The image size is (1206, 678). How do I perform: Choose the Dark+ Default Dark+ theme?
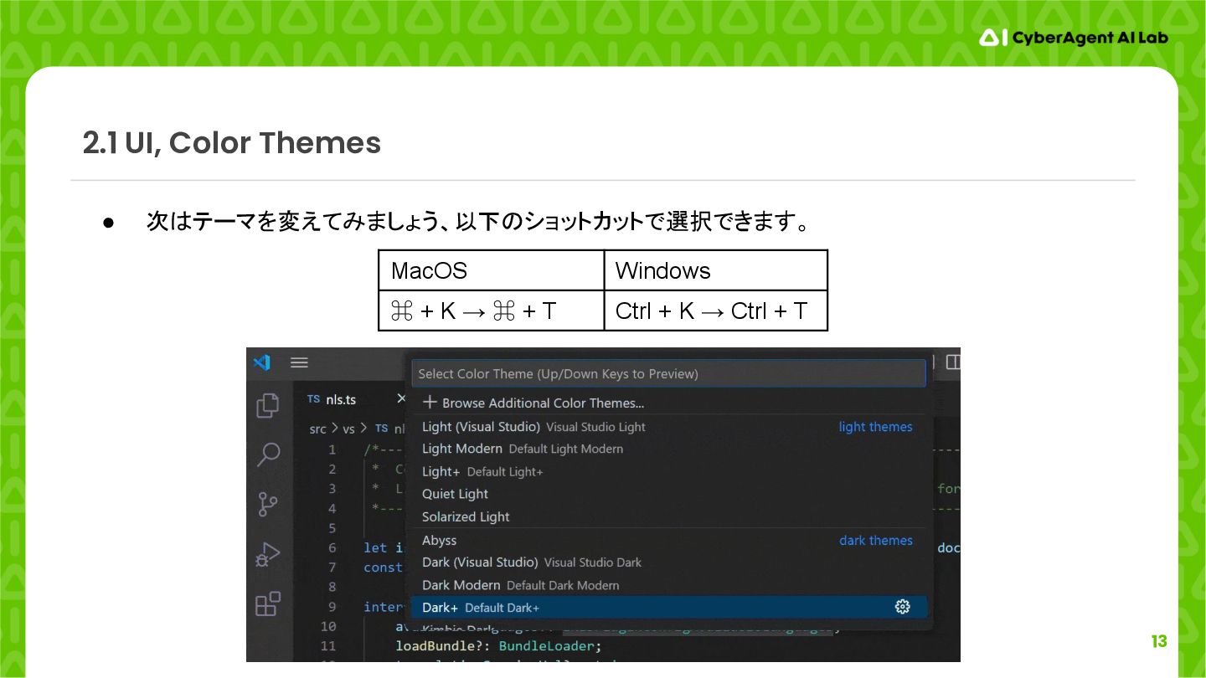point(668,608)
